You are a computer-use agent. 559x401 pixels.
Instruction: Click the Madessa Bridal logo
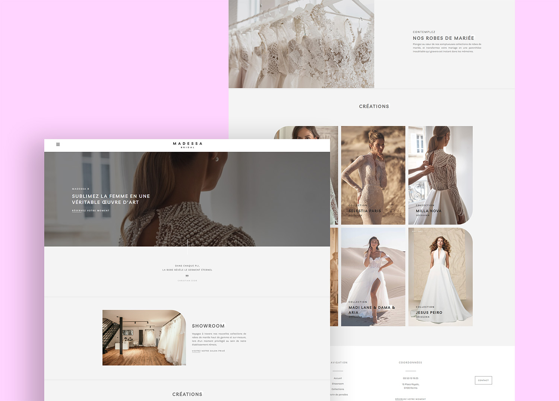click(187, 145)
